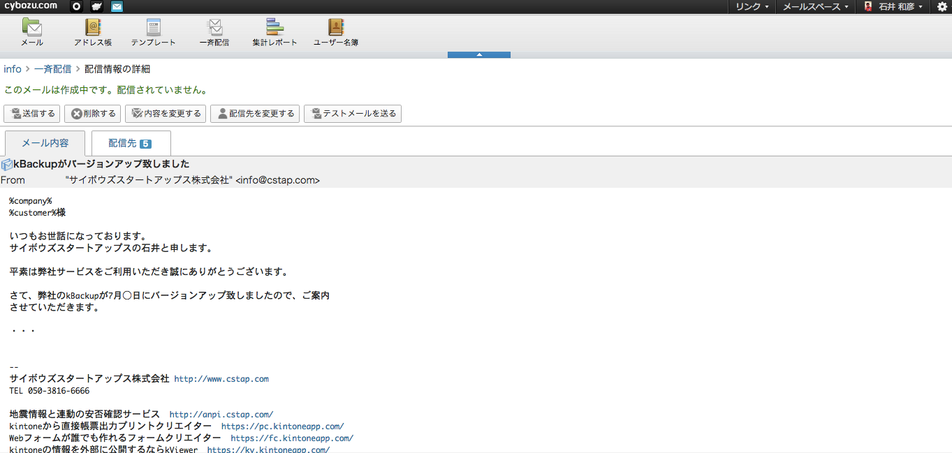Screen dimensions: 952x453
Task: Go to the info breadcrumb link
Action: [x=13, y=69]
